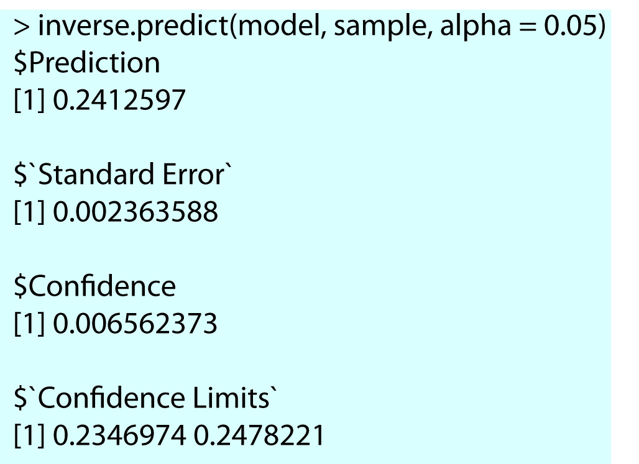Click the $Confidence output label
This screenshot has height=464, width=639.
[95, 286]
